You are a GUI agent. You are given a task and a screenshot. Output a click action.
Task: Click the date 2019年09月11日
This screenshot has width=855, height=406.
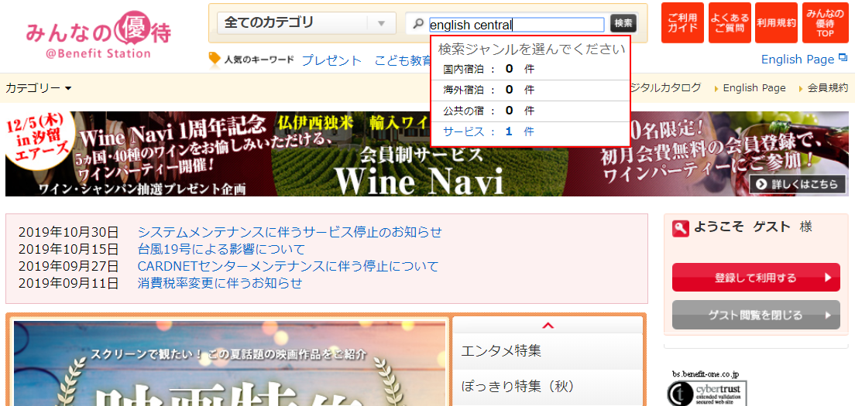point(68,284)
